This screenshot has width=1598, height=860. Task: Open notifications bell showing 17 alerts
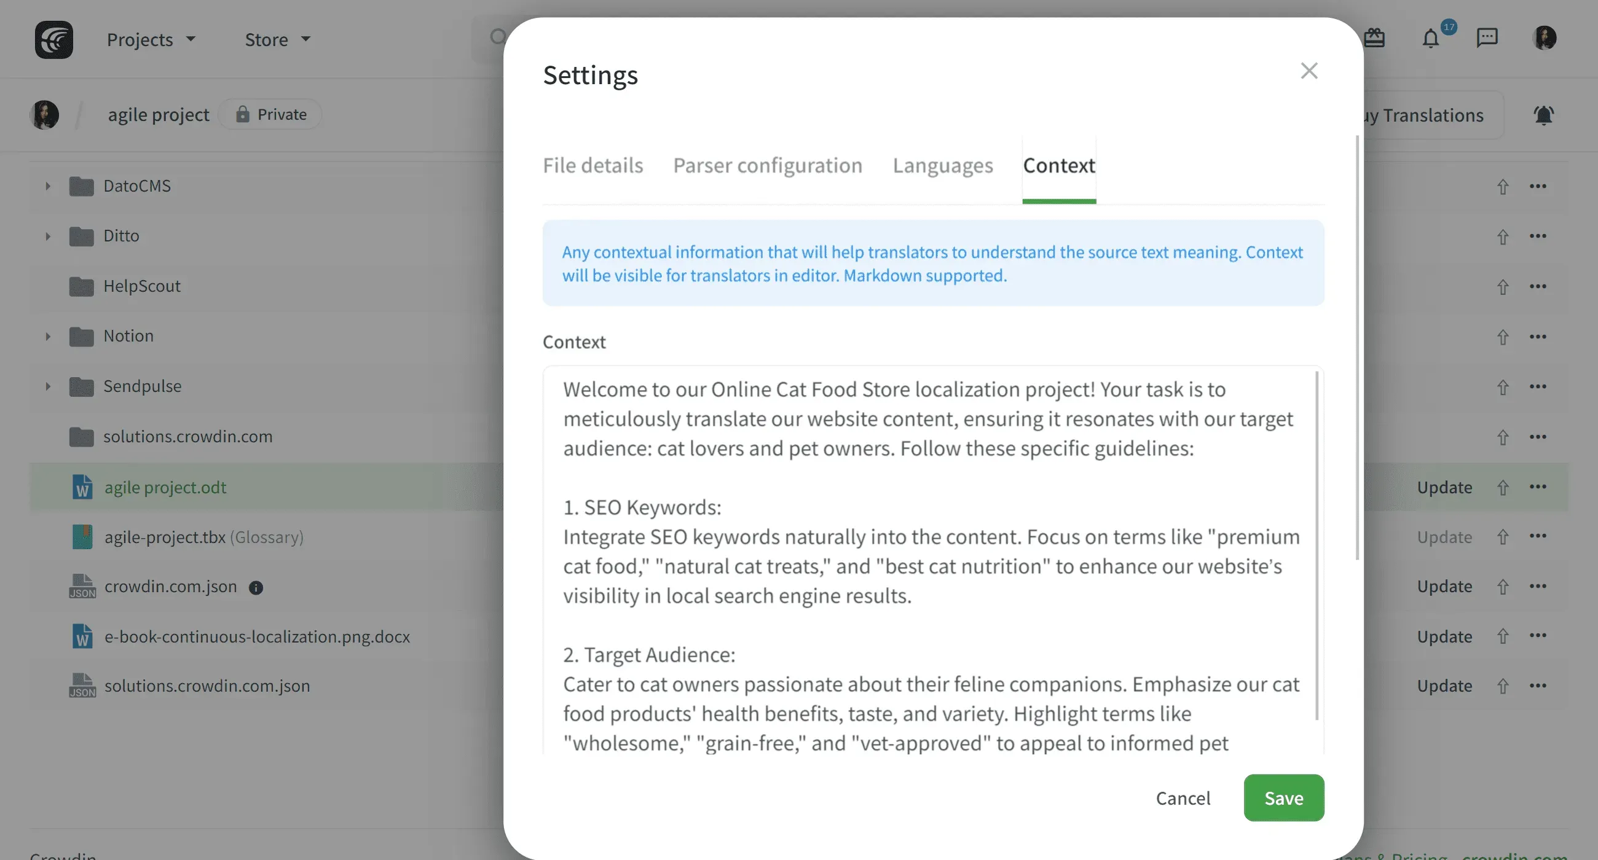pos(1430,39)
